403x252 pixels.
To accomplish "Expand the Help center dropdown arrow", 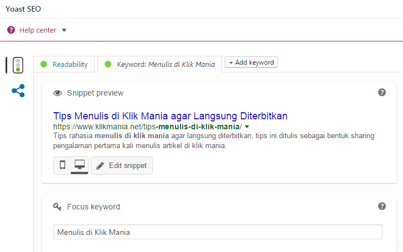I will pos(64,30).
